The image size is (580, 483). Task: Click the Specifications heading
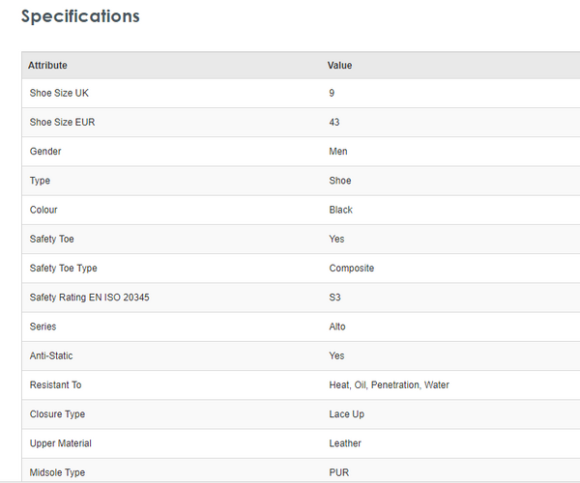click(80, 16)
